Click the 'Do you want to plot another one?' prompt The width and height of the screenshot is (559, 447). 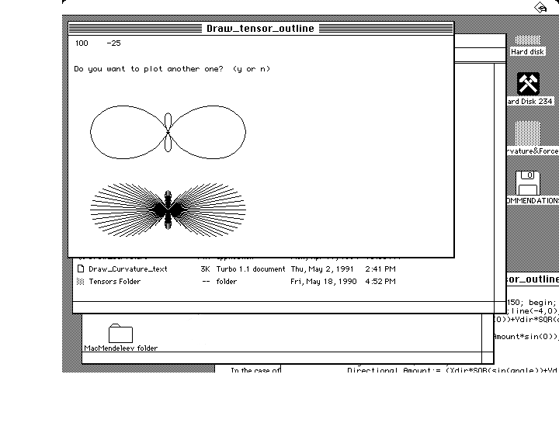tap(172, 69)
